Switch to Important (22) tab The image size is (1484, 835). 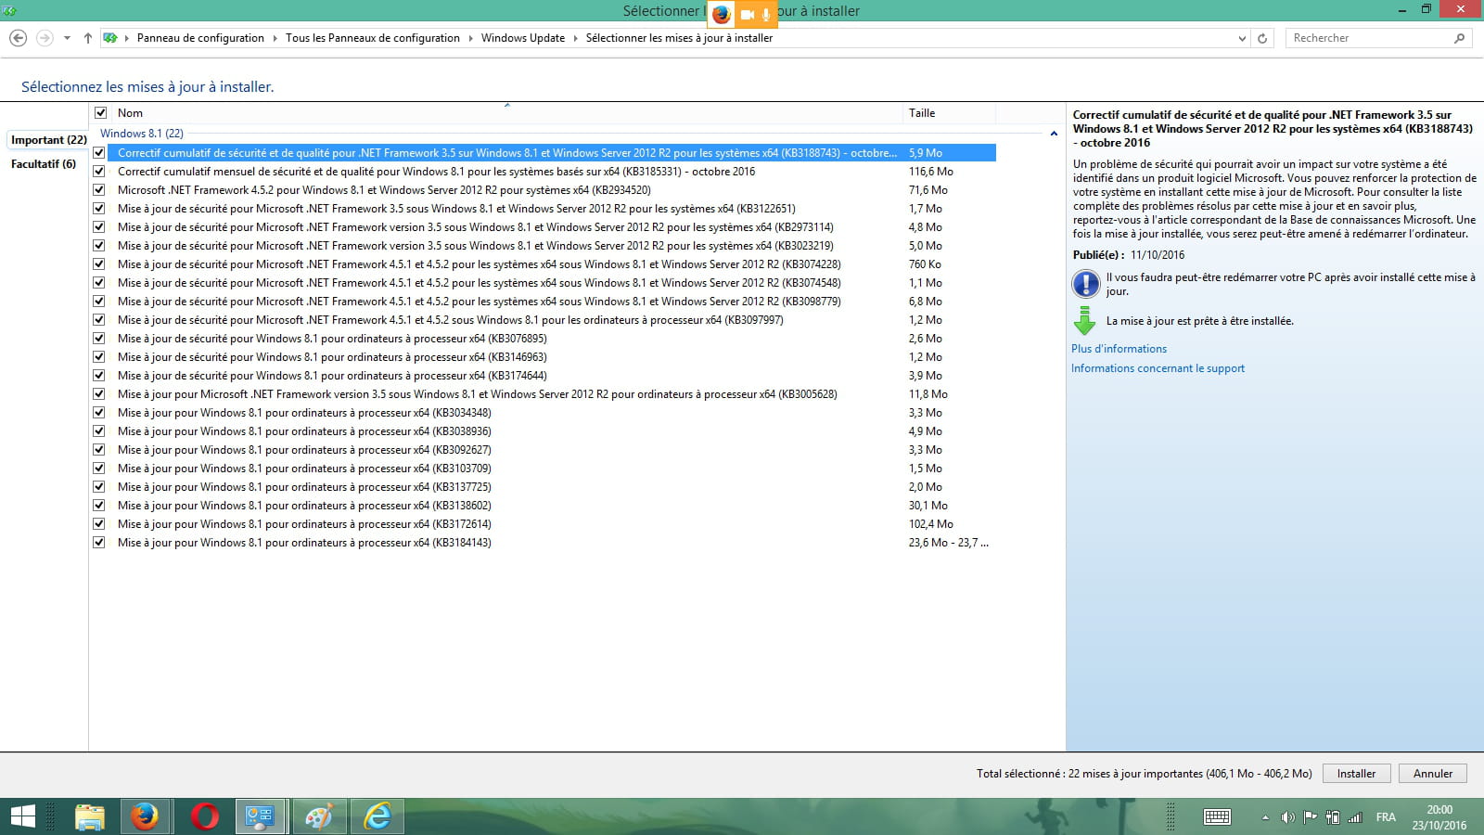tap(48, 140)
